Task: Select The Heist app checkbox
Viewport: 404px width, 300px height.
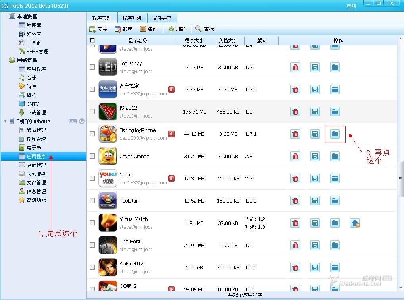Action: pyautogui.click(x=92, y=245)
